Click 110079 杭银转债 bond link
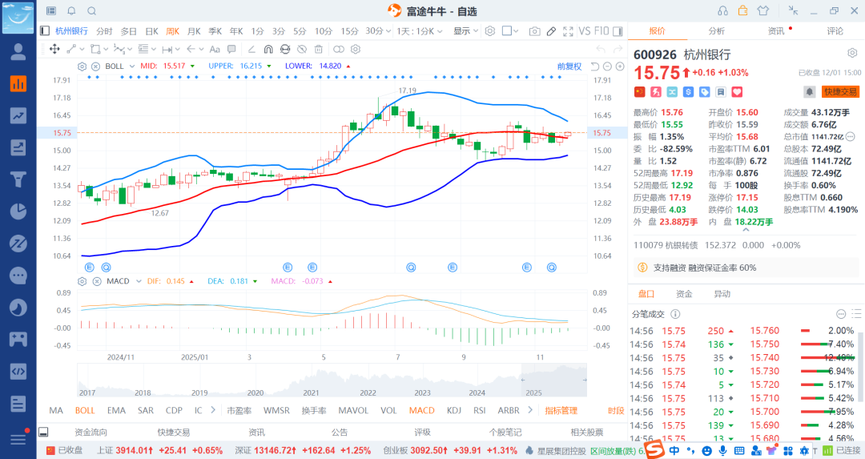The image size is (865, 459). [x=666, y=245]
